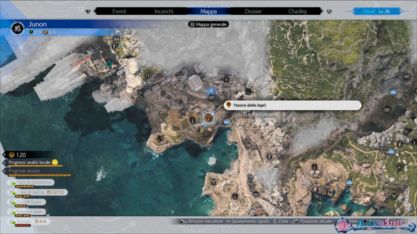Select the crossed swords icon on southern peninsula
Image resolution: width=417 pixels, height=234 pixels.
coord(213,182)
